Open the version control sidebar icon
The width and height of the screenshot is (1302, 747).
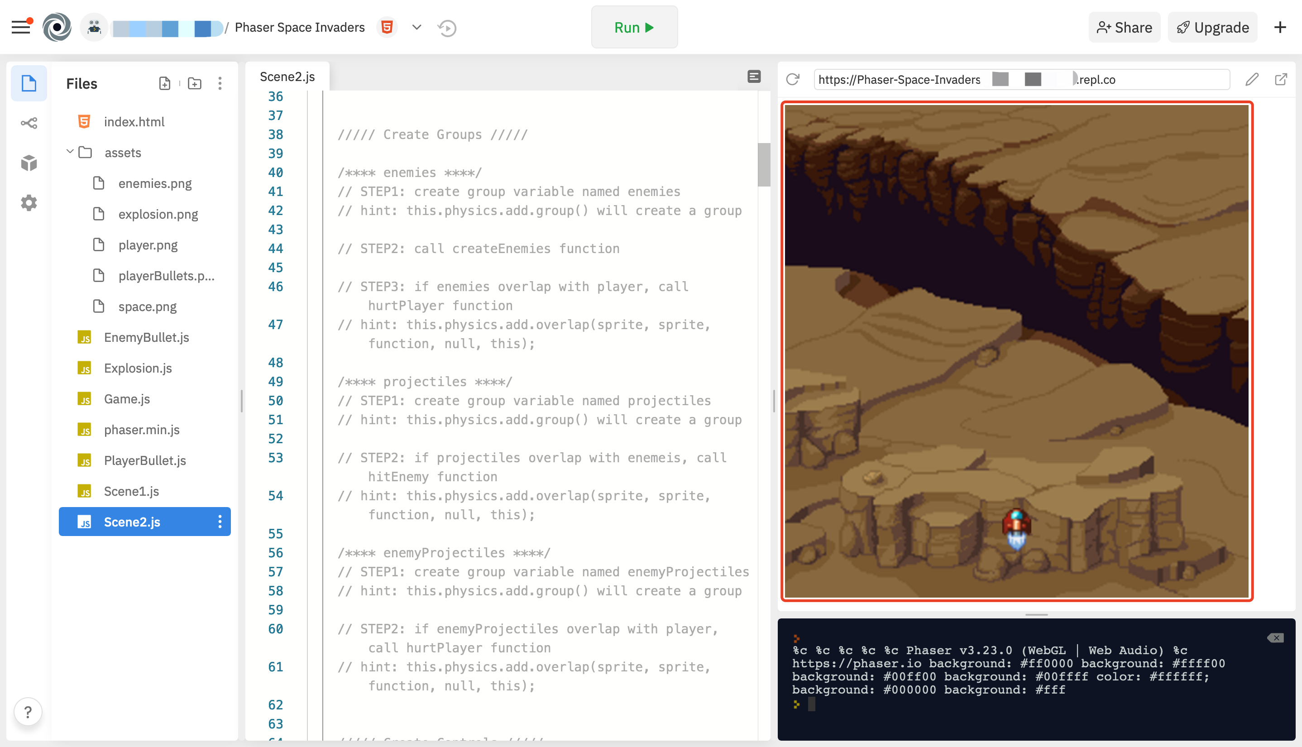pos(29,123)
